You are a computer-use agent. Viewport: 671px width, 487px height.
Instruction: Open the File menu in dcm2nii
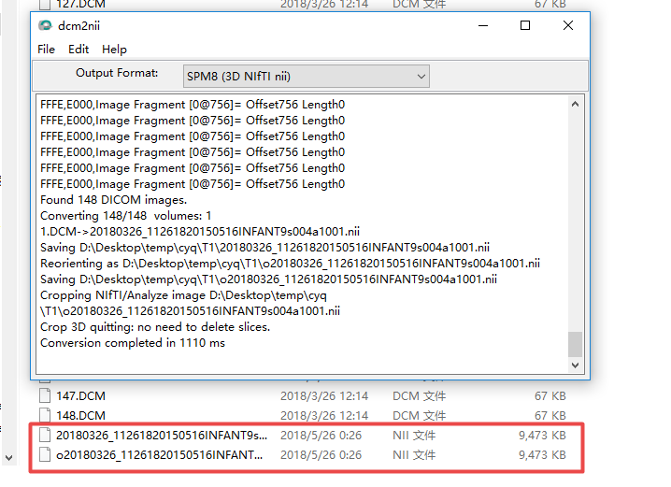point(46,50)
